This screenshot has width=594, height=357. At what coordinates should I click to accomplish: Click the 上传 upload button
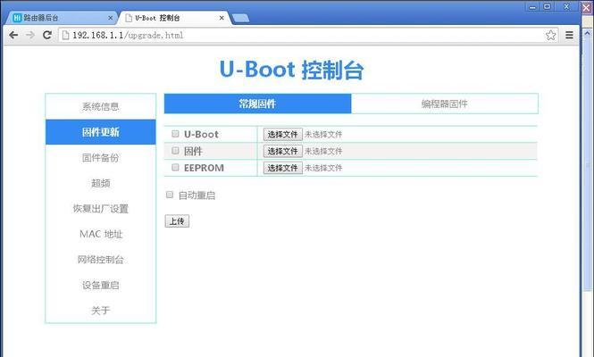[177, 221]
